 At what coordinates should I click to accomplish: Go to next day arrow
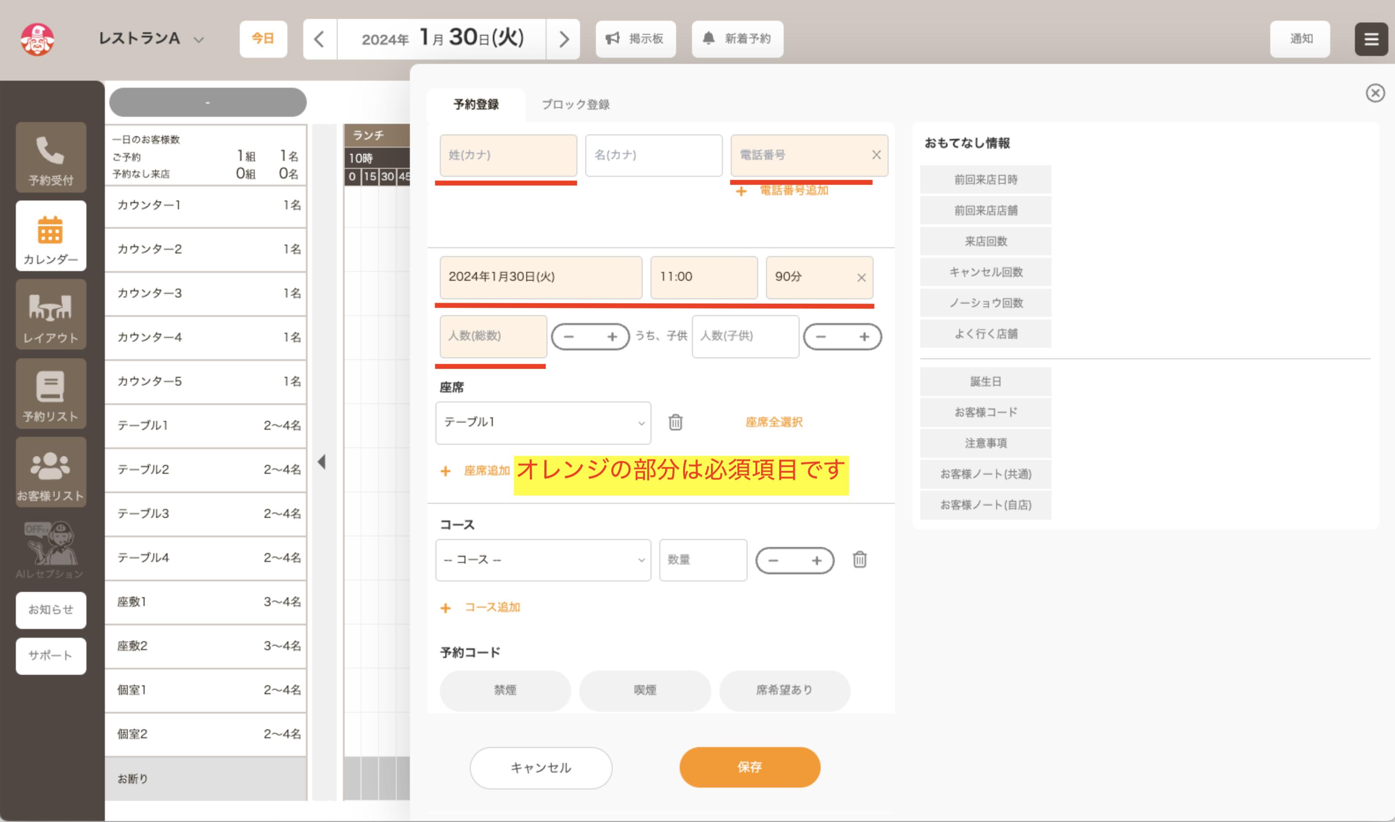pos(563,39)
